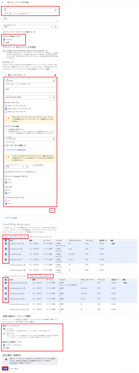Click help icon beside サブネット作成モード
The width and height of the screenshot is (139, 373).
coord(19,36)
